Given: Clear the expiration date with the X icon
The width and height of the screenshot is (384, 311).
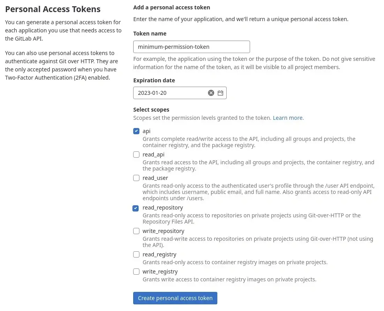Looking at the screenshot, I should coord(211,93).
